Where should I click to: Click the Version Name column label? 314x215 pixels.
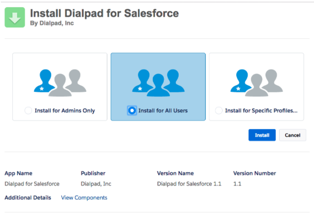tap(176, 173)
